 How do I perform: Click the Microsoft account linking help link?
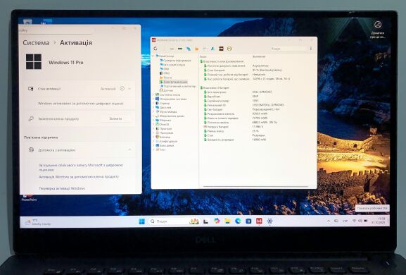coord(81,167)
